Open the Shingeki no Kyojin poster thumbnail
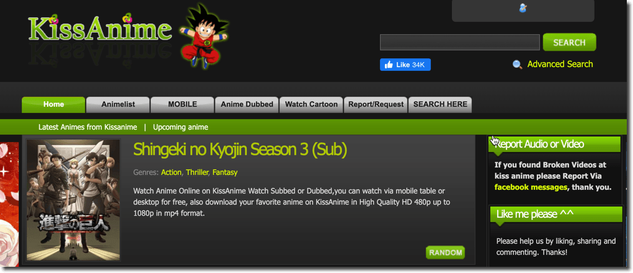Screen dimensions: 633x273 click(73, 200)
